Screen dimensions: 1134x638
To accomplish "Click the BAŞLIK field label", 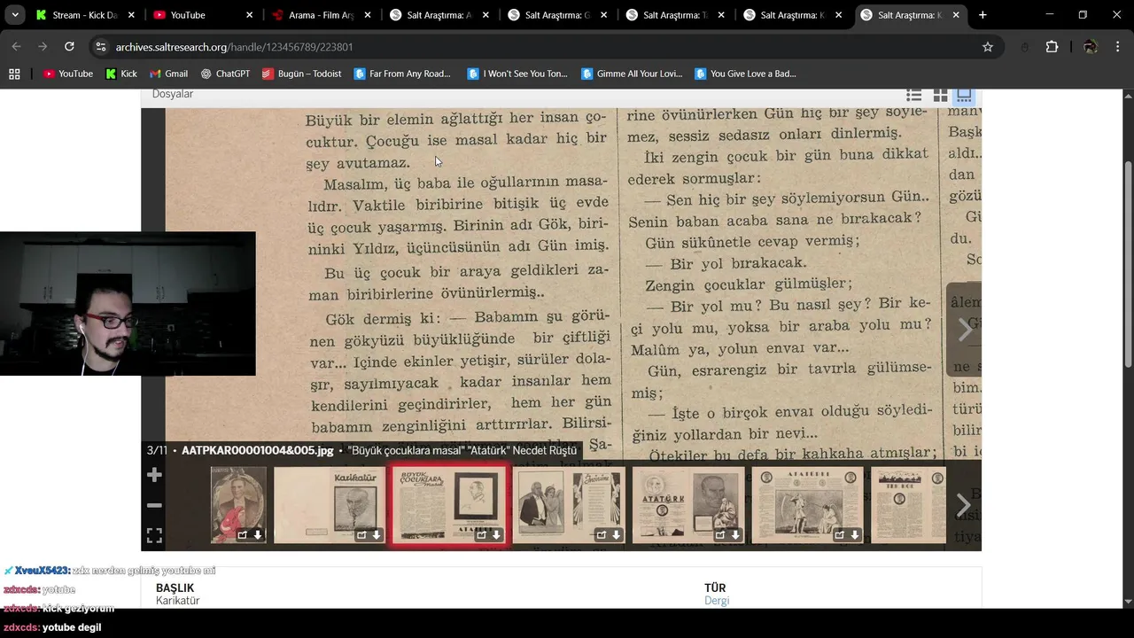I will click(x=175, y=587).
